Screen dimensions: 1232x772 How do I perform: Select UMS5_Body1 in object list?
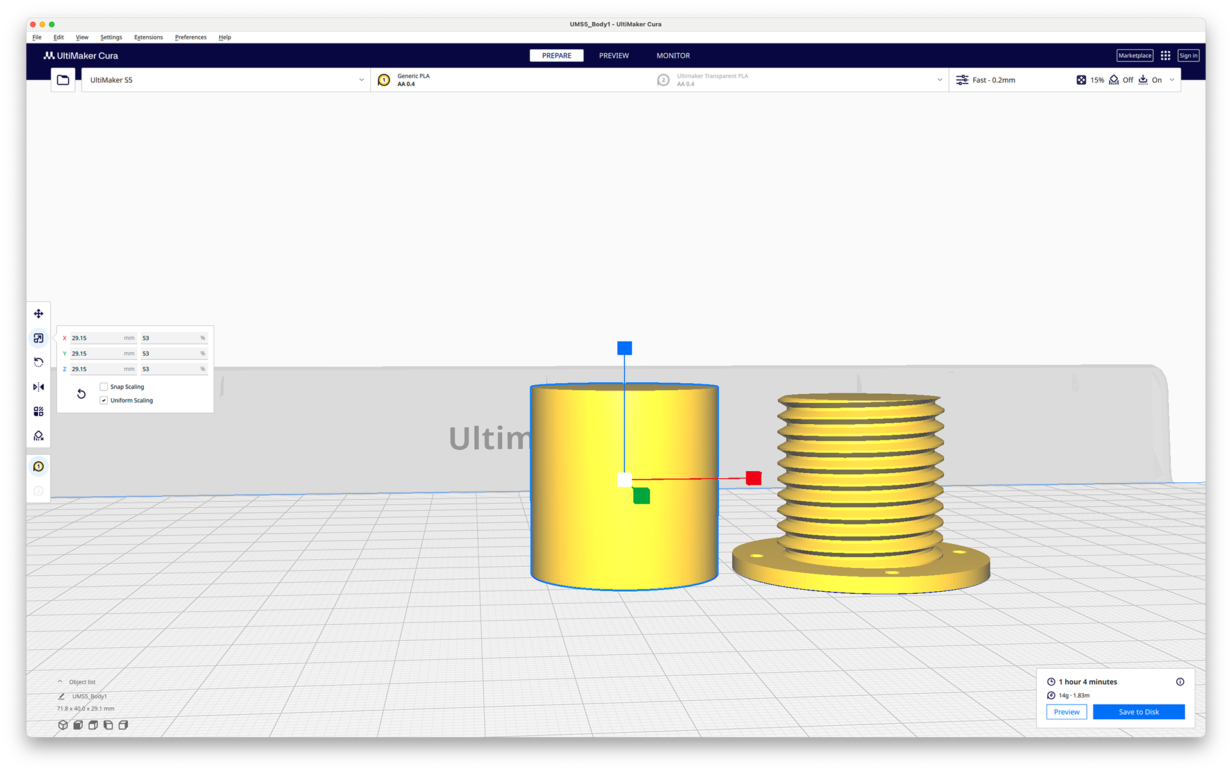pos(89,696)
